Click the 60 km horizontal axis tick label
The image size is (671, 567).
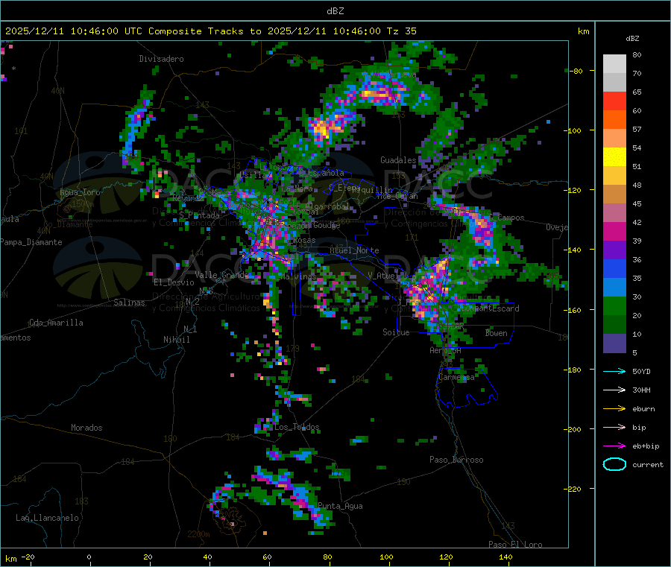coord(267,557)
